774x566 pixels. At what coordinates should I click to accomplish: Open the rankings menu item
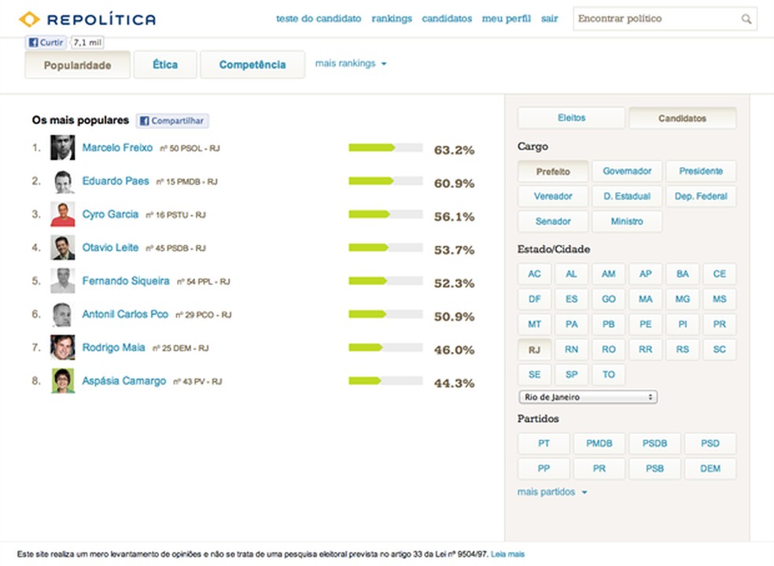tap(392, 18)
